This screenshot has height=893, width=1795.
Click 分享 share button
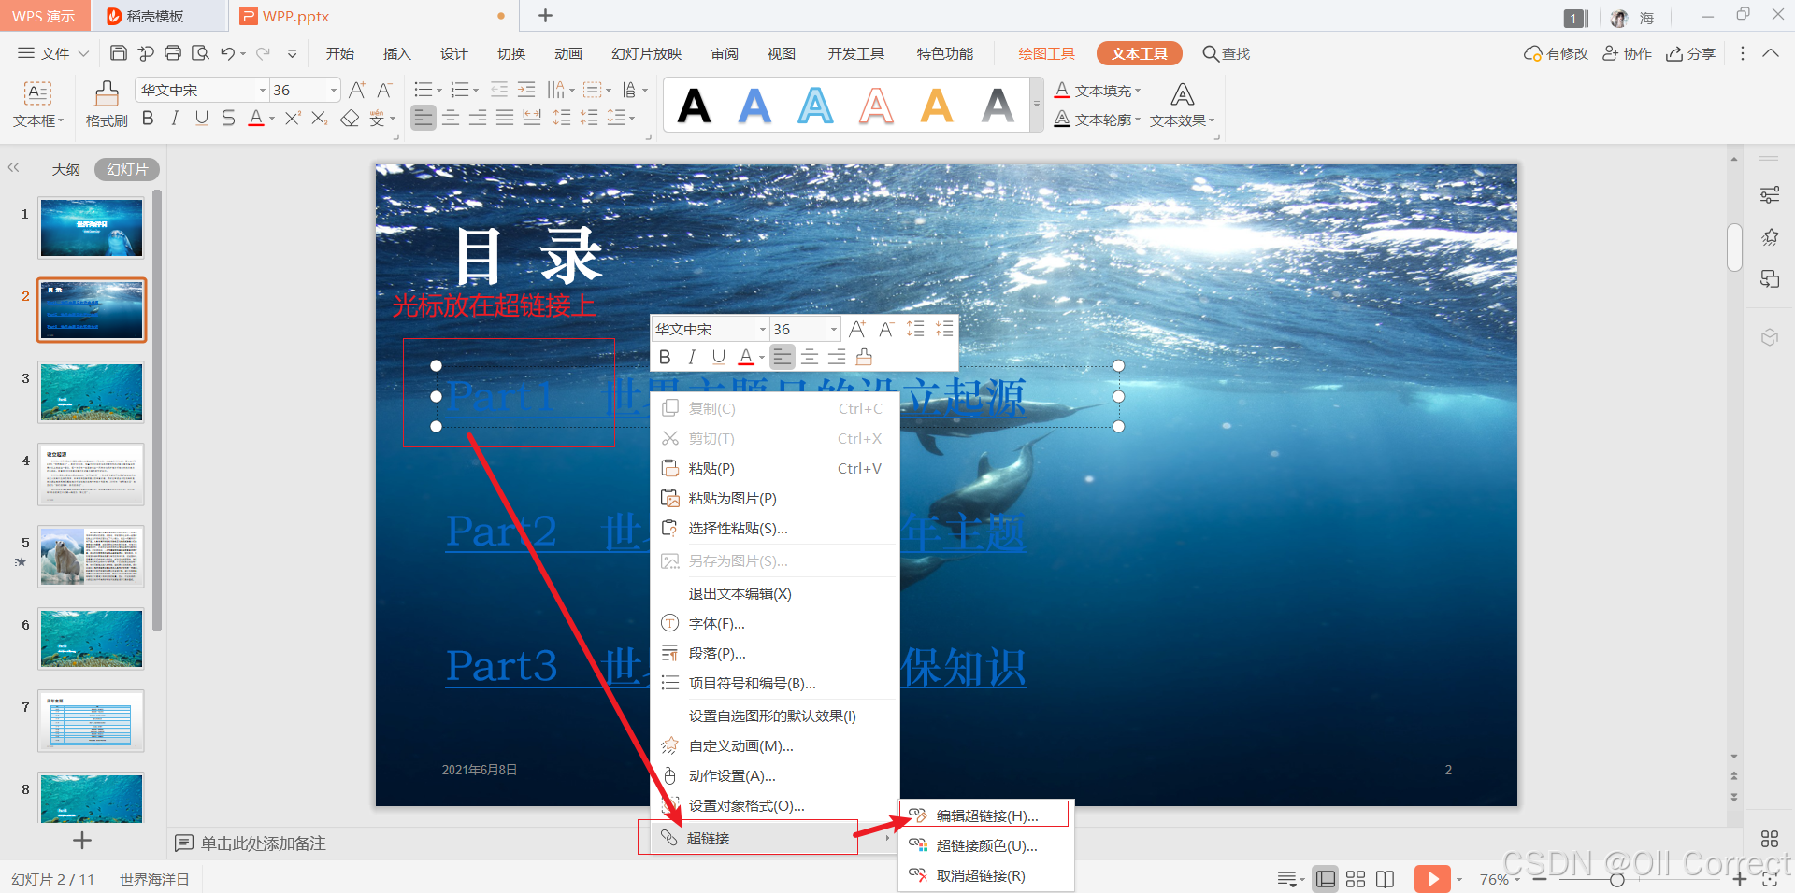tap(1690, 53)
